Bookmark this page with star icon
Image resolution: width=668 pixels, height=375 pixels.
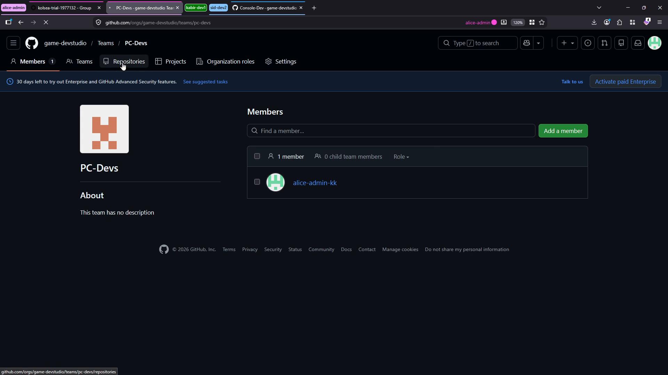[x=542, y=22]
